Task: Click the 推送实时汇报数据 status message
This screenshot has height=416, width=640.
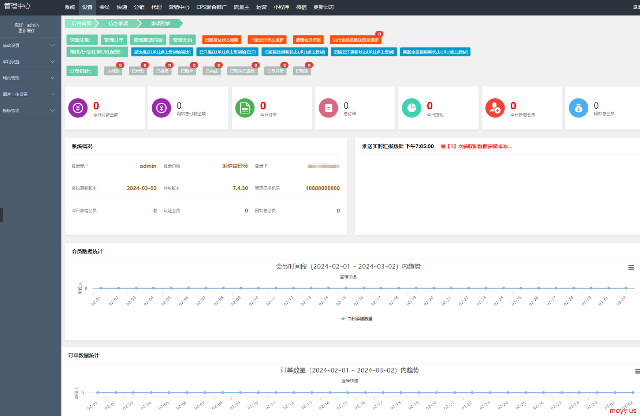Action: coord(476,146)
